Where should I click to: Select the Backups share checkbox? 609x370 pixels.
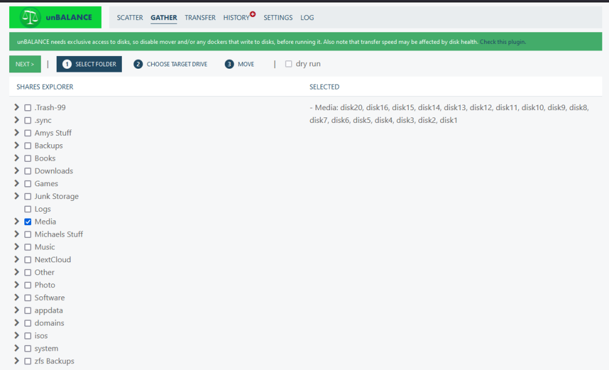click(x=27, y=145)
